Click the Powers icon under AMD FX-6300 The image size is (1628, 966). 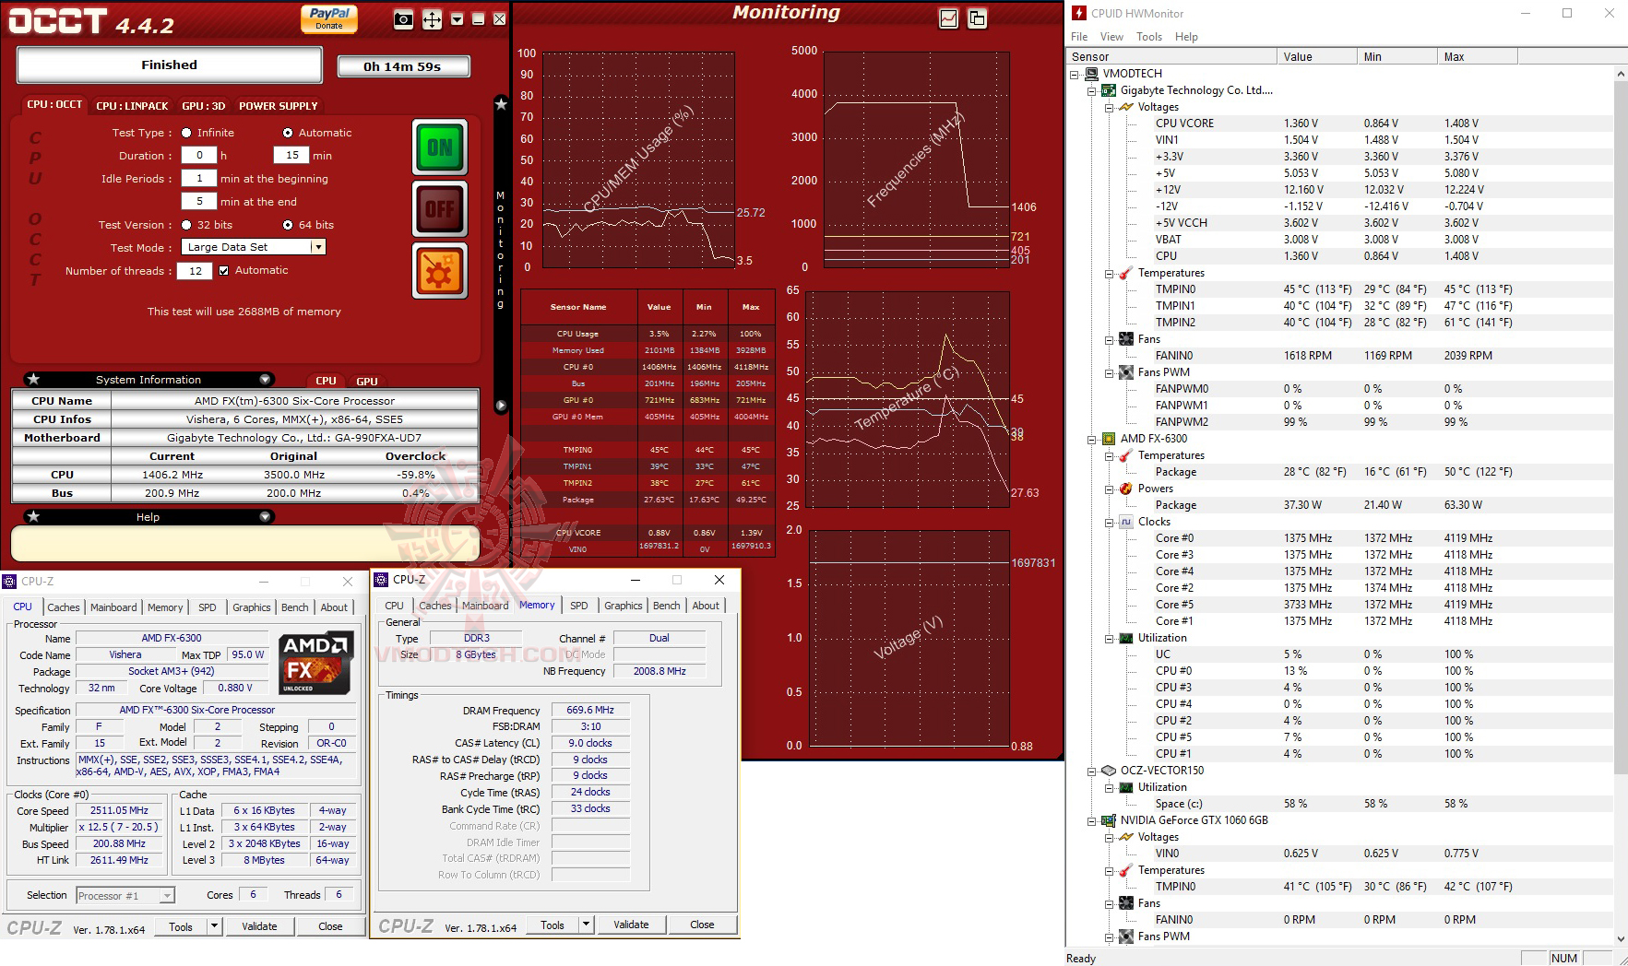click(x=1126, y=489)
